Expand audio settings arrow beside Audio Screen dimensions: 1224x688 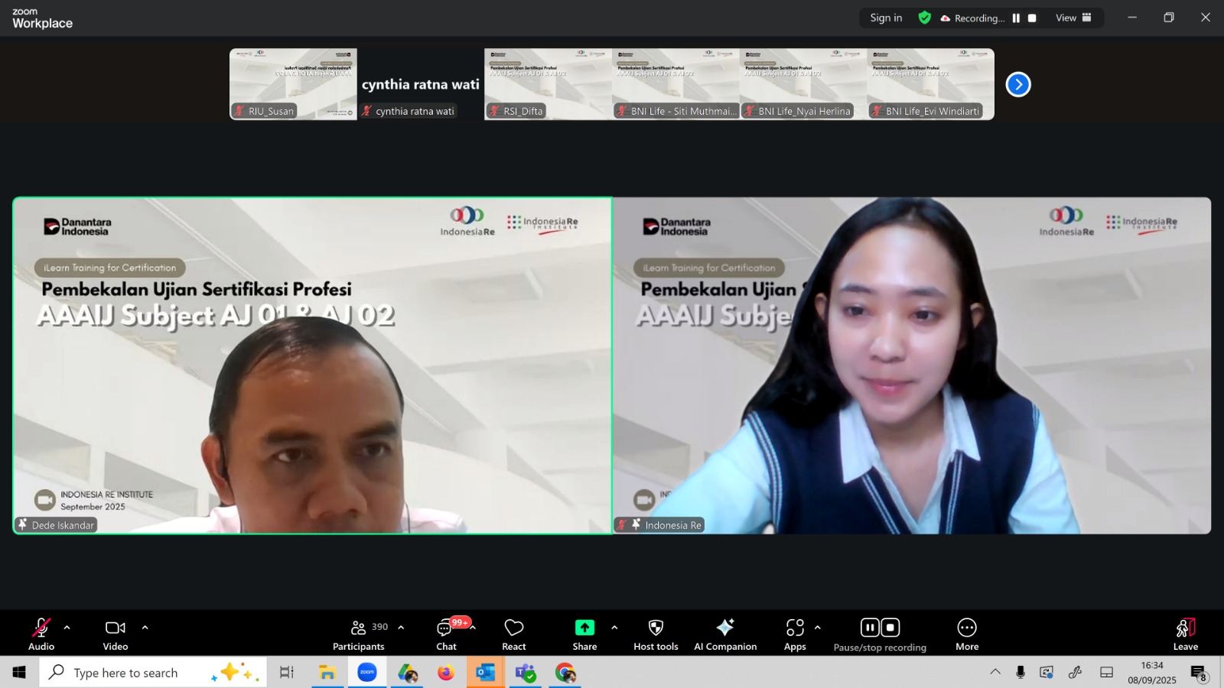[x=67, y=628]
